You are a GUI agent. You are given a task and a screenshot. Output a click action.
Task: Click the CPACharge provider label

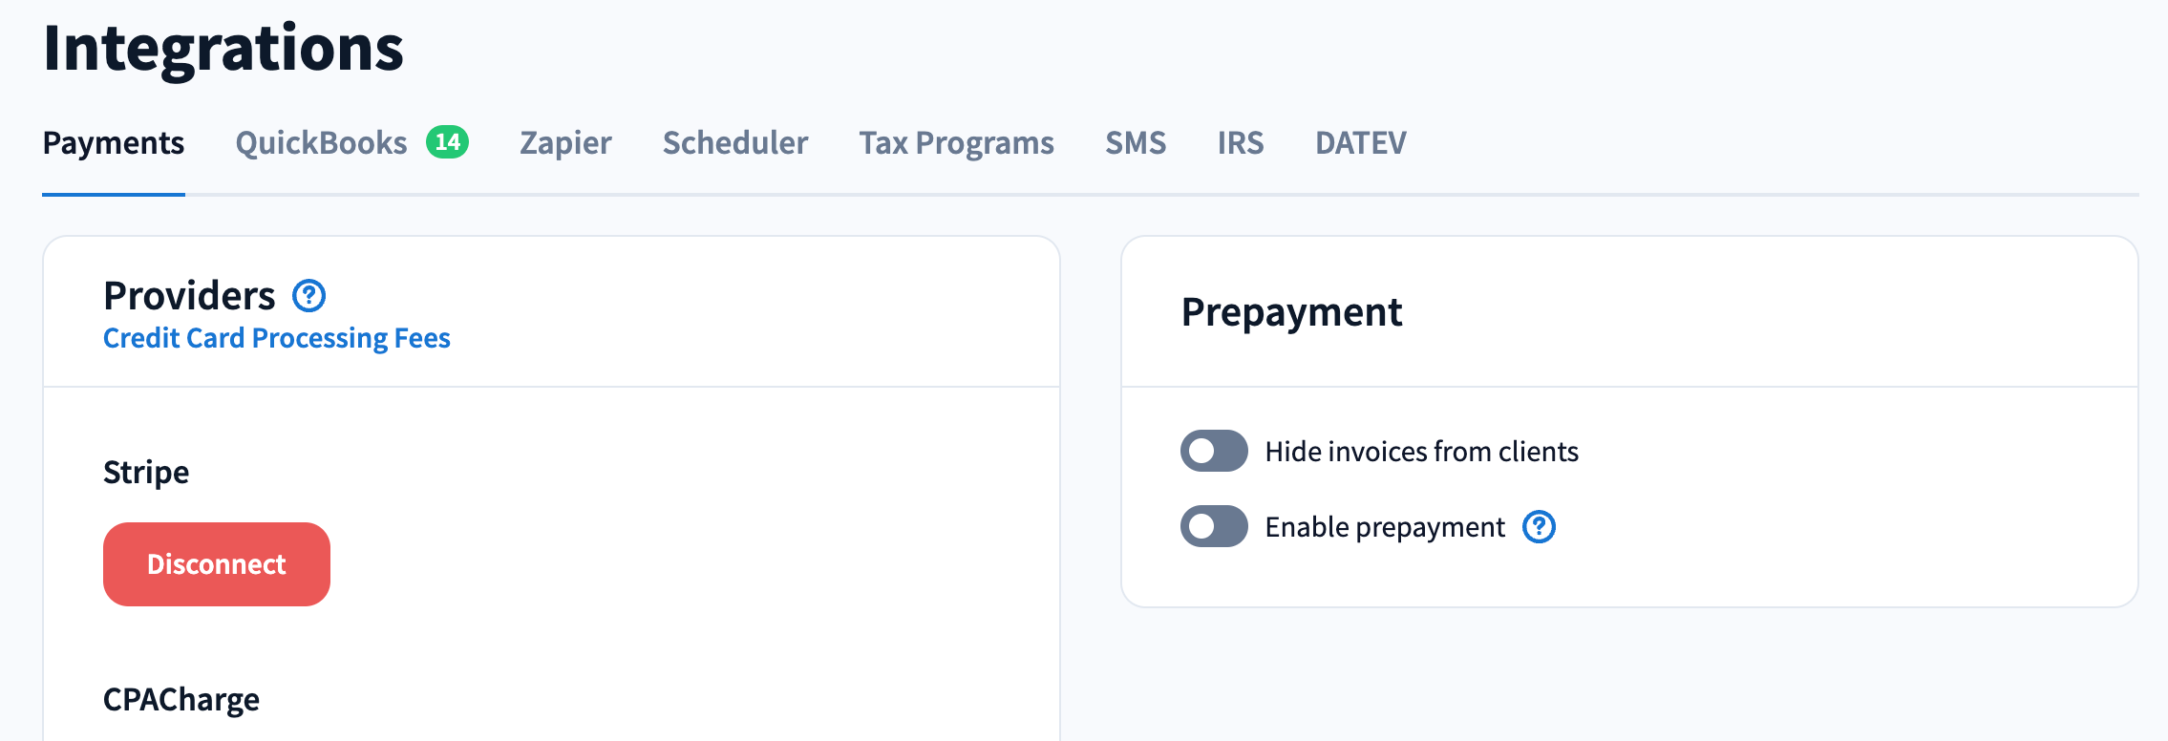tap(181, 700)
